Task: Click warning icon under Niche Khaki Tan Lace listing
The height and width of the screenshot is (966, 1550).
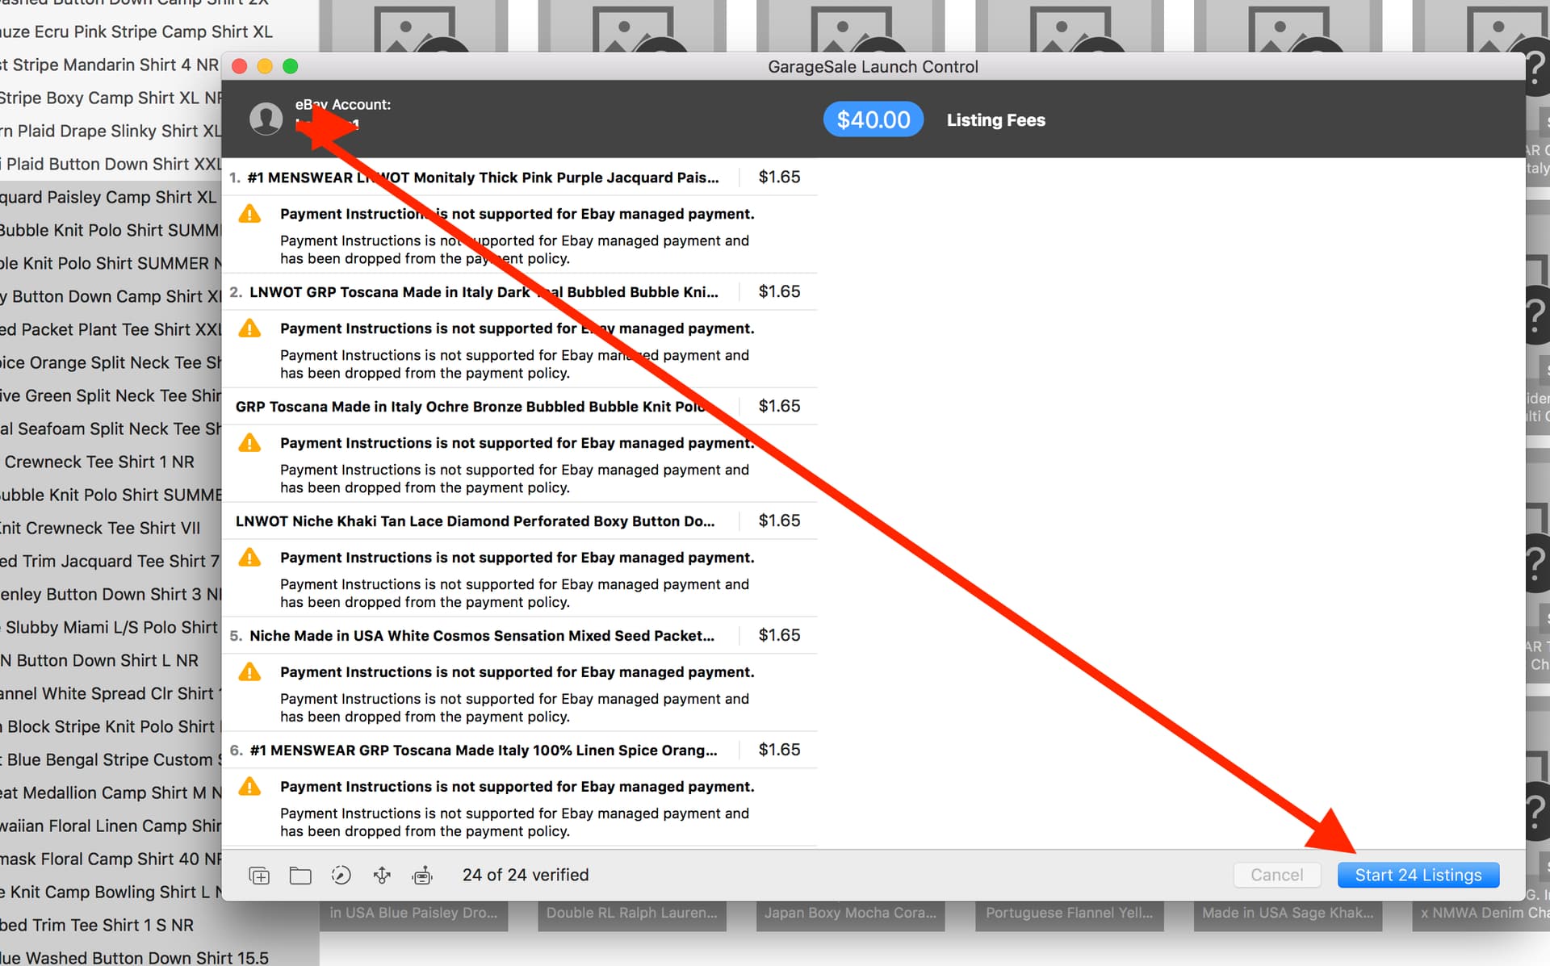Action: 250,558
